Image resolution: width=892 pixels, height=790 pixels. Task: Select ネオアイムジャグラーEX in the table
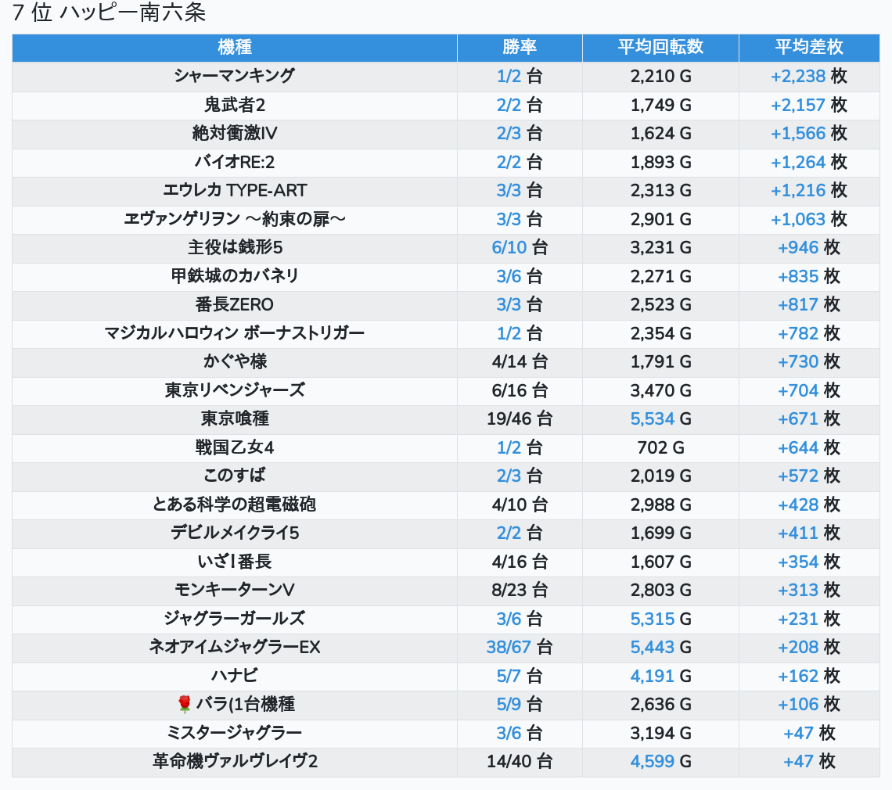point(235,647)
